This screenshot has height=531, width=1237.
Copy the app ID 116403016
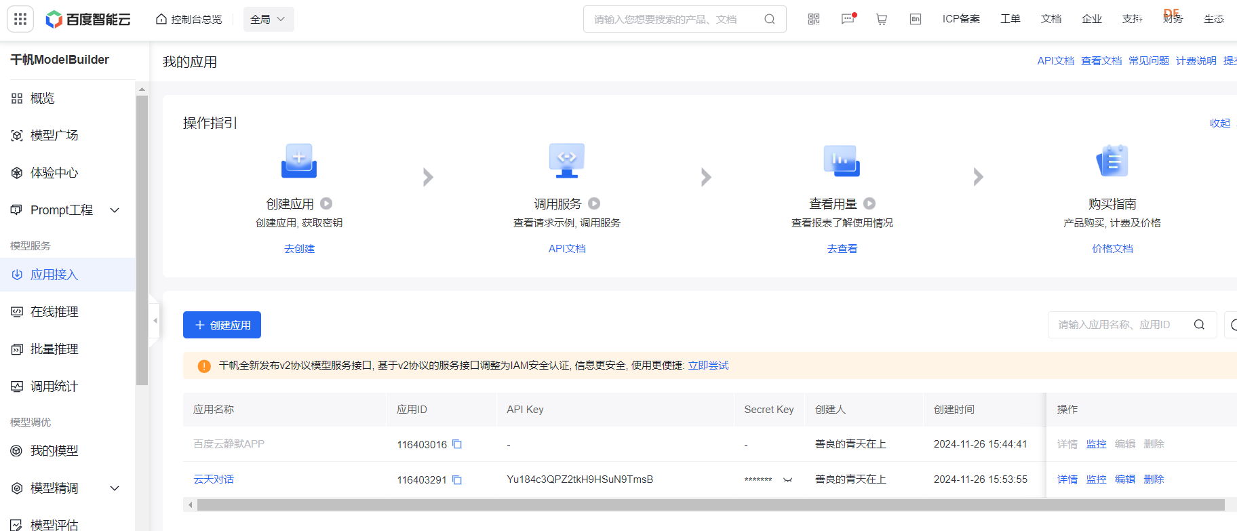point(457,444)
